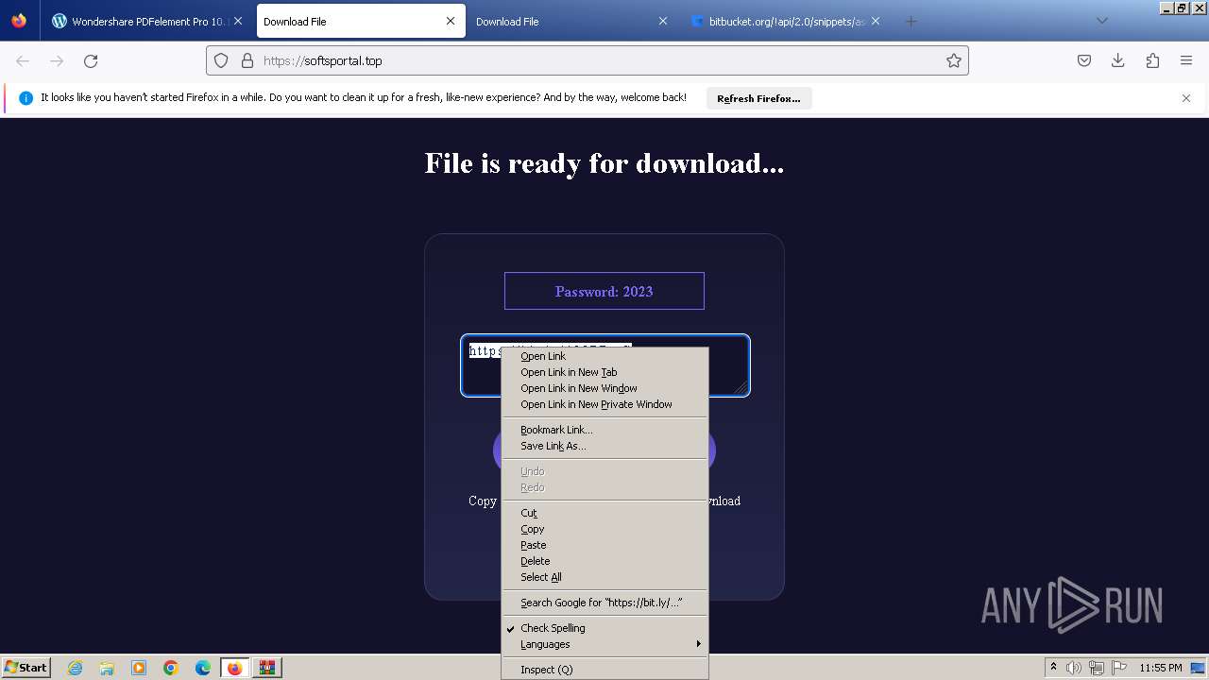Viewport: 1209px width, 680px height.
Task: Click the Refresh Firefox… button
Action: click(x=758, y=98)
